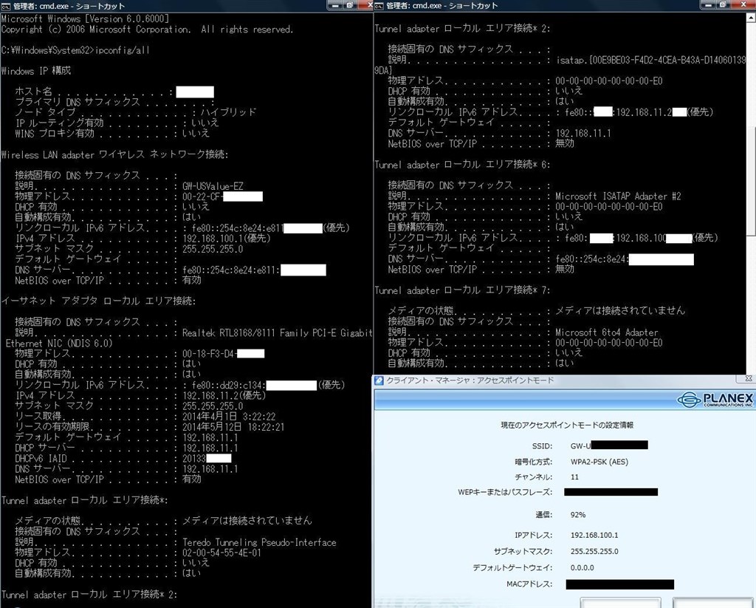Open the right cmd.exe window's system menu icon
Screen dimensions: 756x608
(x=379, y=6)
